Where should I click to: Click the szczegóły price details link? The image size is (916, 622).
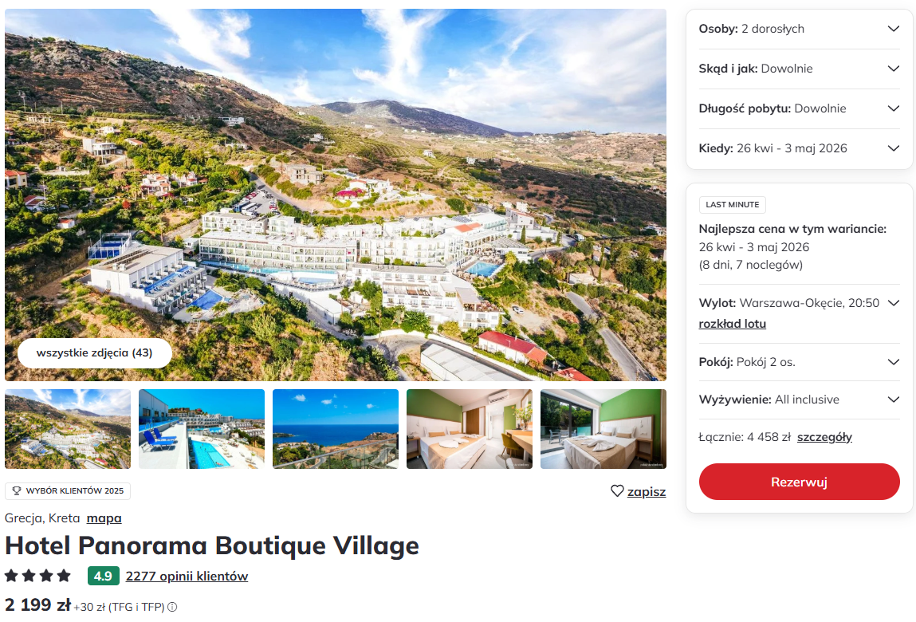point(824,437)
